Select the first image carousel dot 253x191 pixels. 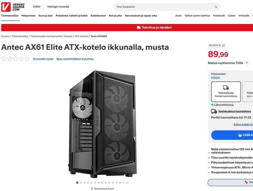[x=77, y=183]
